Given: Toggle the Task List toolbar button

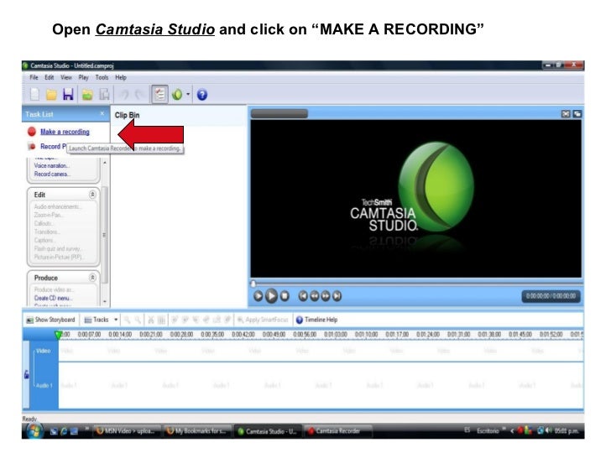Looking at the screenshot, I should coord(159,94).
